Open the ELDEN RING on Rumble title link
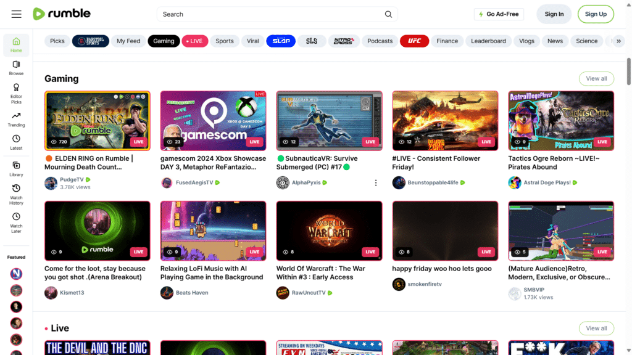The image size is (632, 355). click(x=89, y=163)
